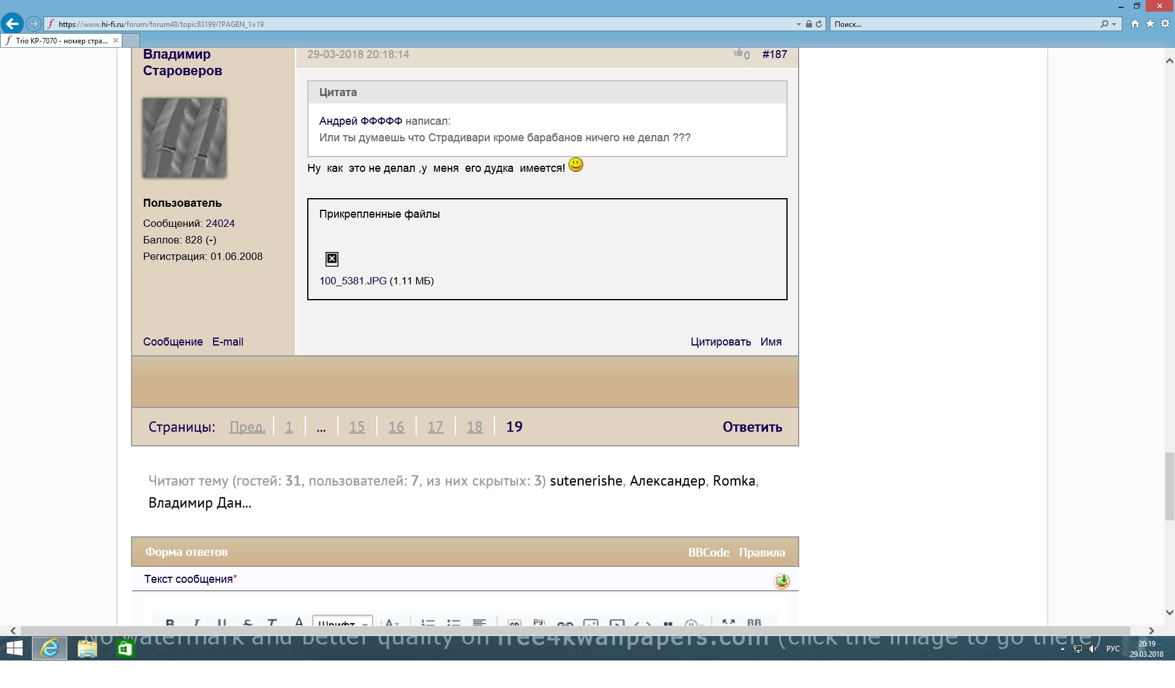Click the browser back arrow button
The width and height of the screenshot is (1175, 688).
tap(12, 24)
